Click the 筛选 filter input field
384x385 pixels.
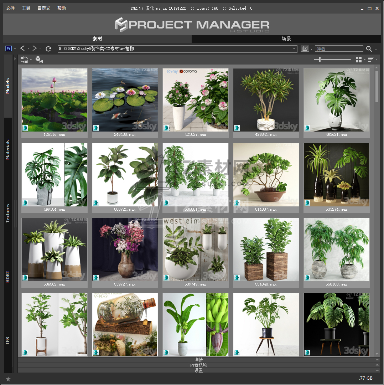pyautogui.click(x=339, y=49)
